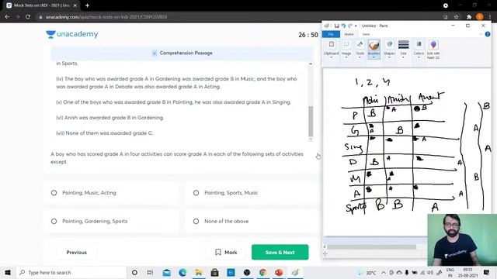Open the Shapes gallery in Paint
This screenshot has width=497, height=279.
point(389,50)
